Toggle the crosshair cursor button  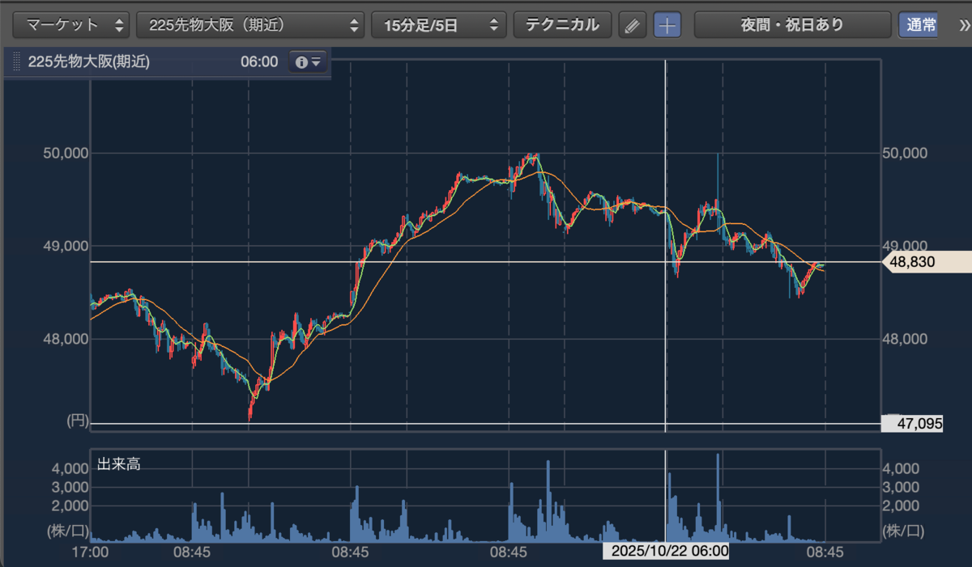(x=667, y=25)
